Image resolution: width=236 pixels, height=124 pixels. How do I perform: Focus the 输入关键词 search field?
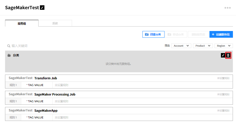click(x=42, y=46)
